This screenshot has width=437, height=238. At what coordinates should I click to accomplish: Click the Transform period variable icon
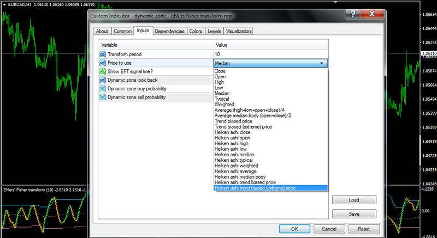pyautogui.click(x=103, y=54)
